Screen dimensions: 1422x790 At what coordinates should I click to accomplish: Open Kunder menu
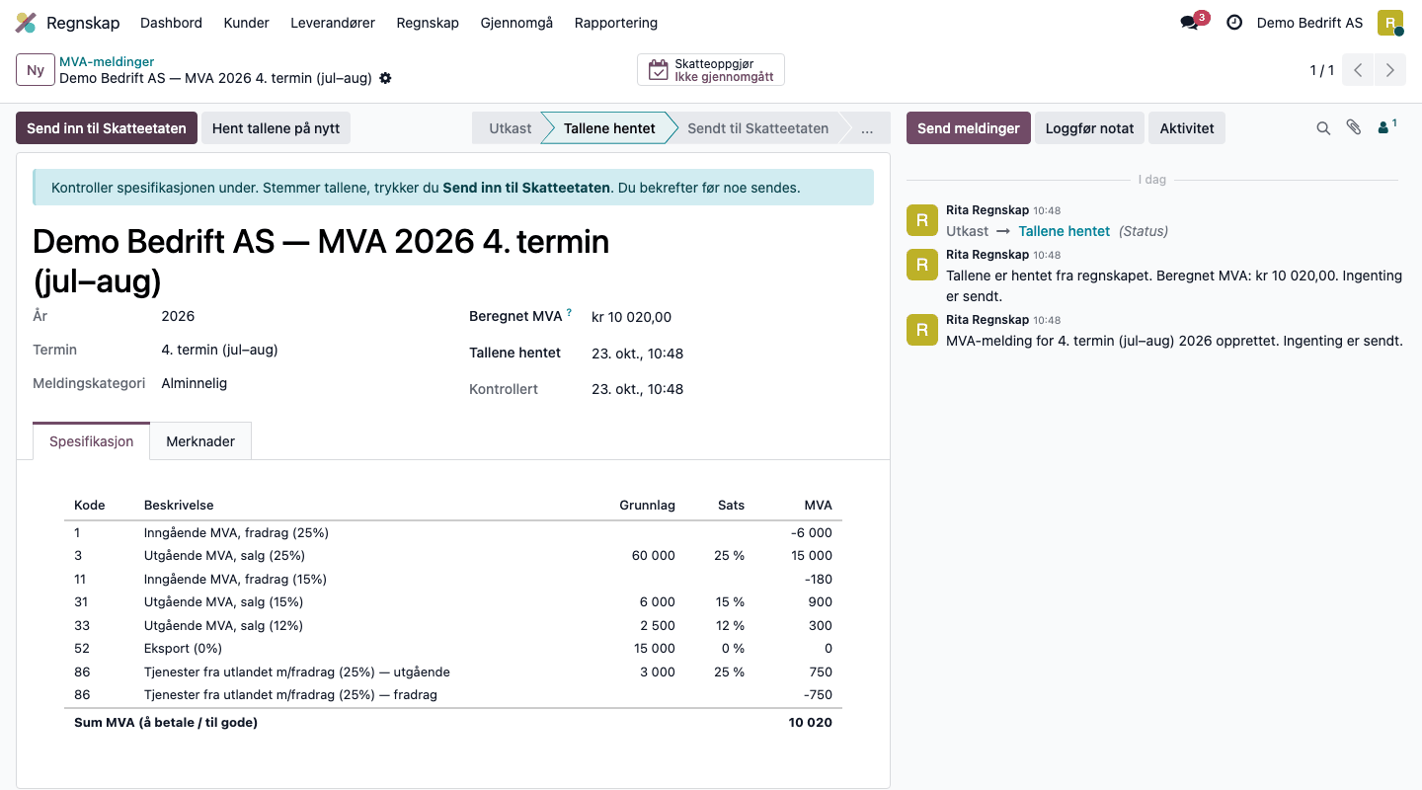pyautogui.click(x=247, y=23)
